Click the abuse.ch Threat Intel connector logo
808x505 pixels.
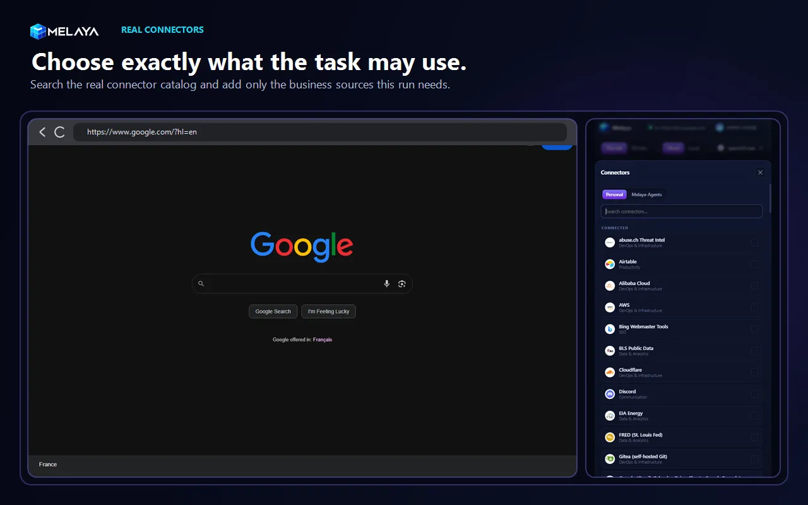point(610,242)
